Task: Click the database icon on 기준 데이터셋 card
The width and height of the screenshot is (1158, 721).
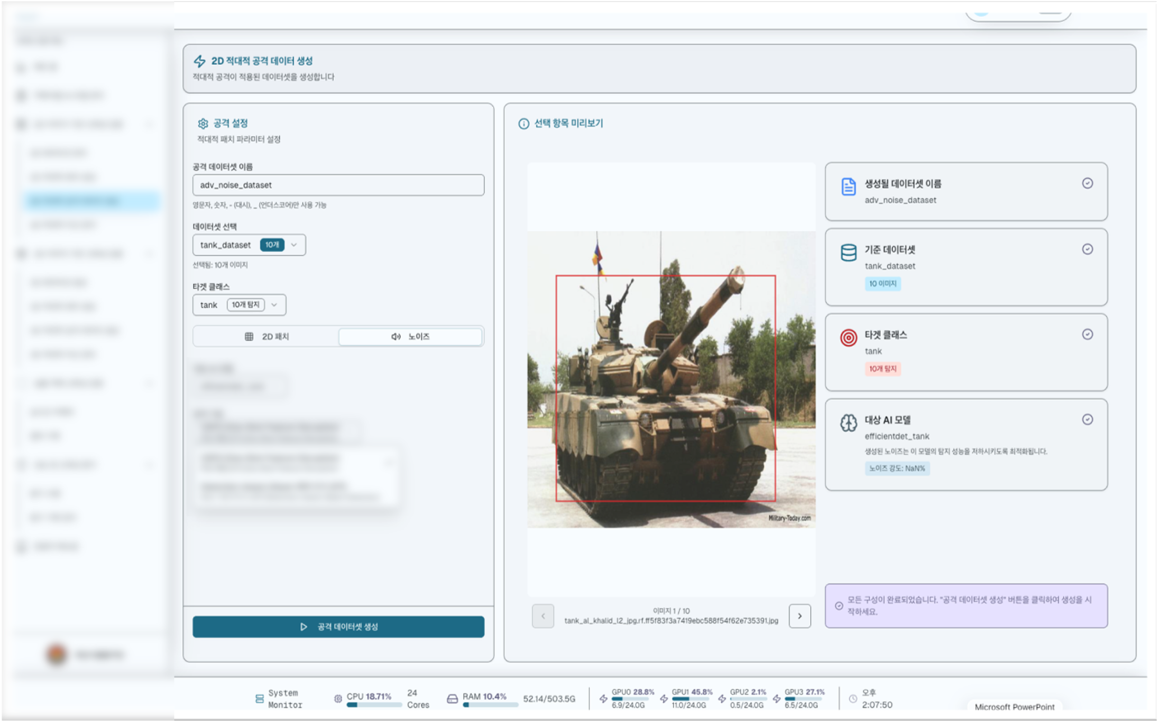Action: pos(848,252)
